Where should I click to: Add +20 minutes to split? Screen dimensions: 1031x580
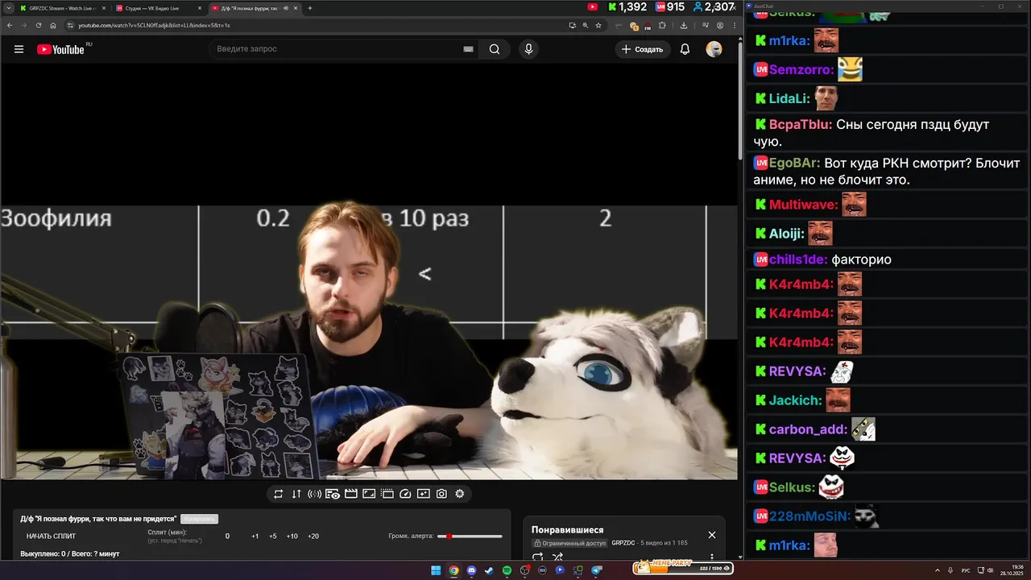313,536
